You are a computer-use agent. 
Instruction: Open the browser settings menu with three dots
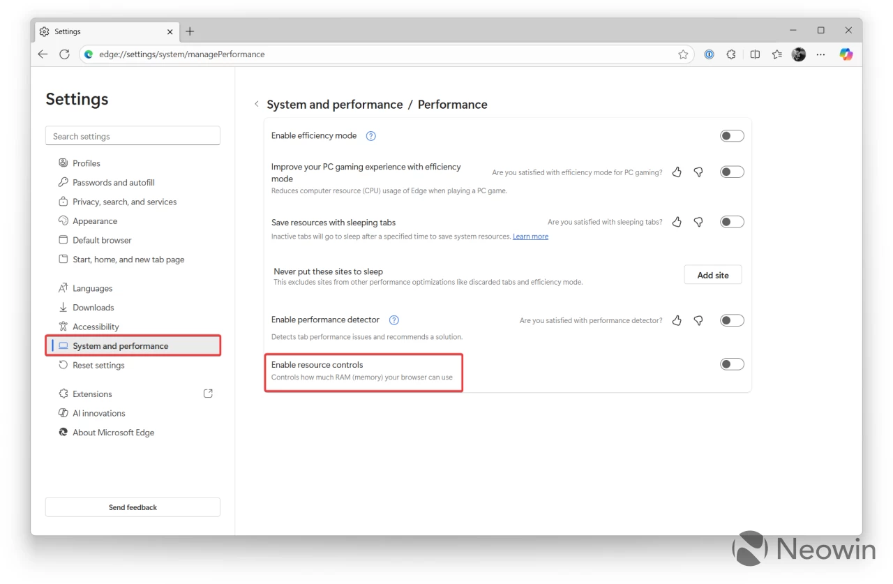click(820, 54)
